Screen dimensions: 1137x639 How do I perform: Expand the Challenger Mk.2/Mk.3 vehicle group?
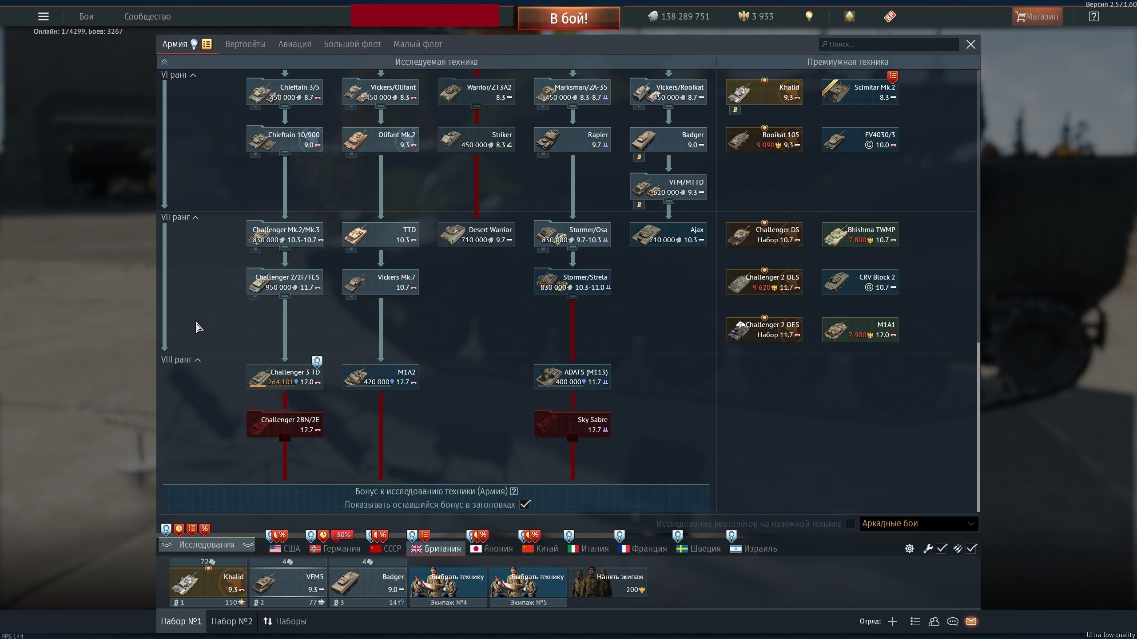(x=285, y=248)
